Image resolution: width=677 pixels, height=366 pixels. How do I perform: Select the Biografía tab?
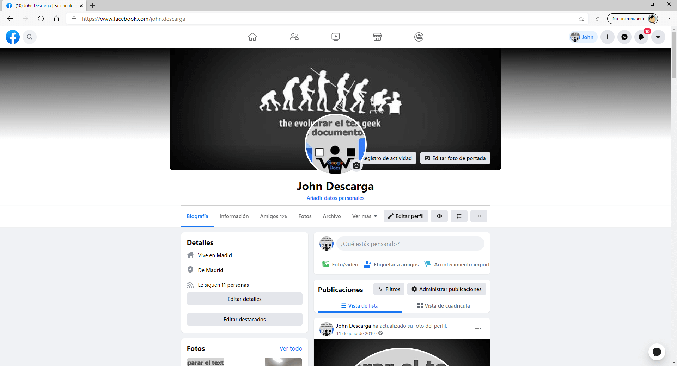197,216
